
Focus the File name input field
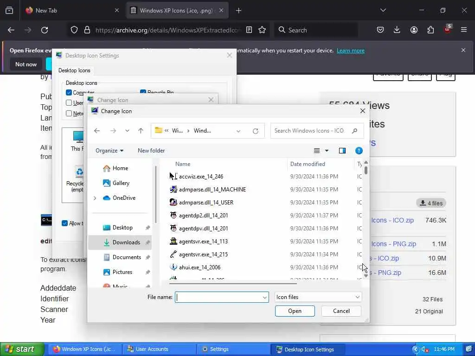coord(222,297)
